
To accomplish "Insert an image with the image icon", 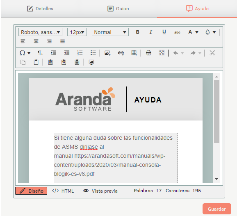I will [x=107, y=53].
